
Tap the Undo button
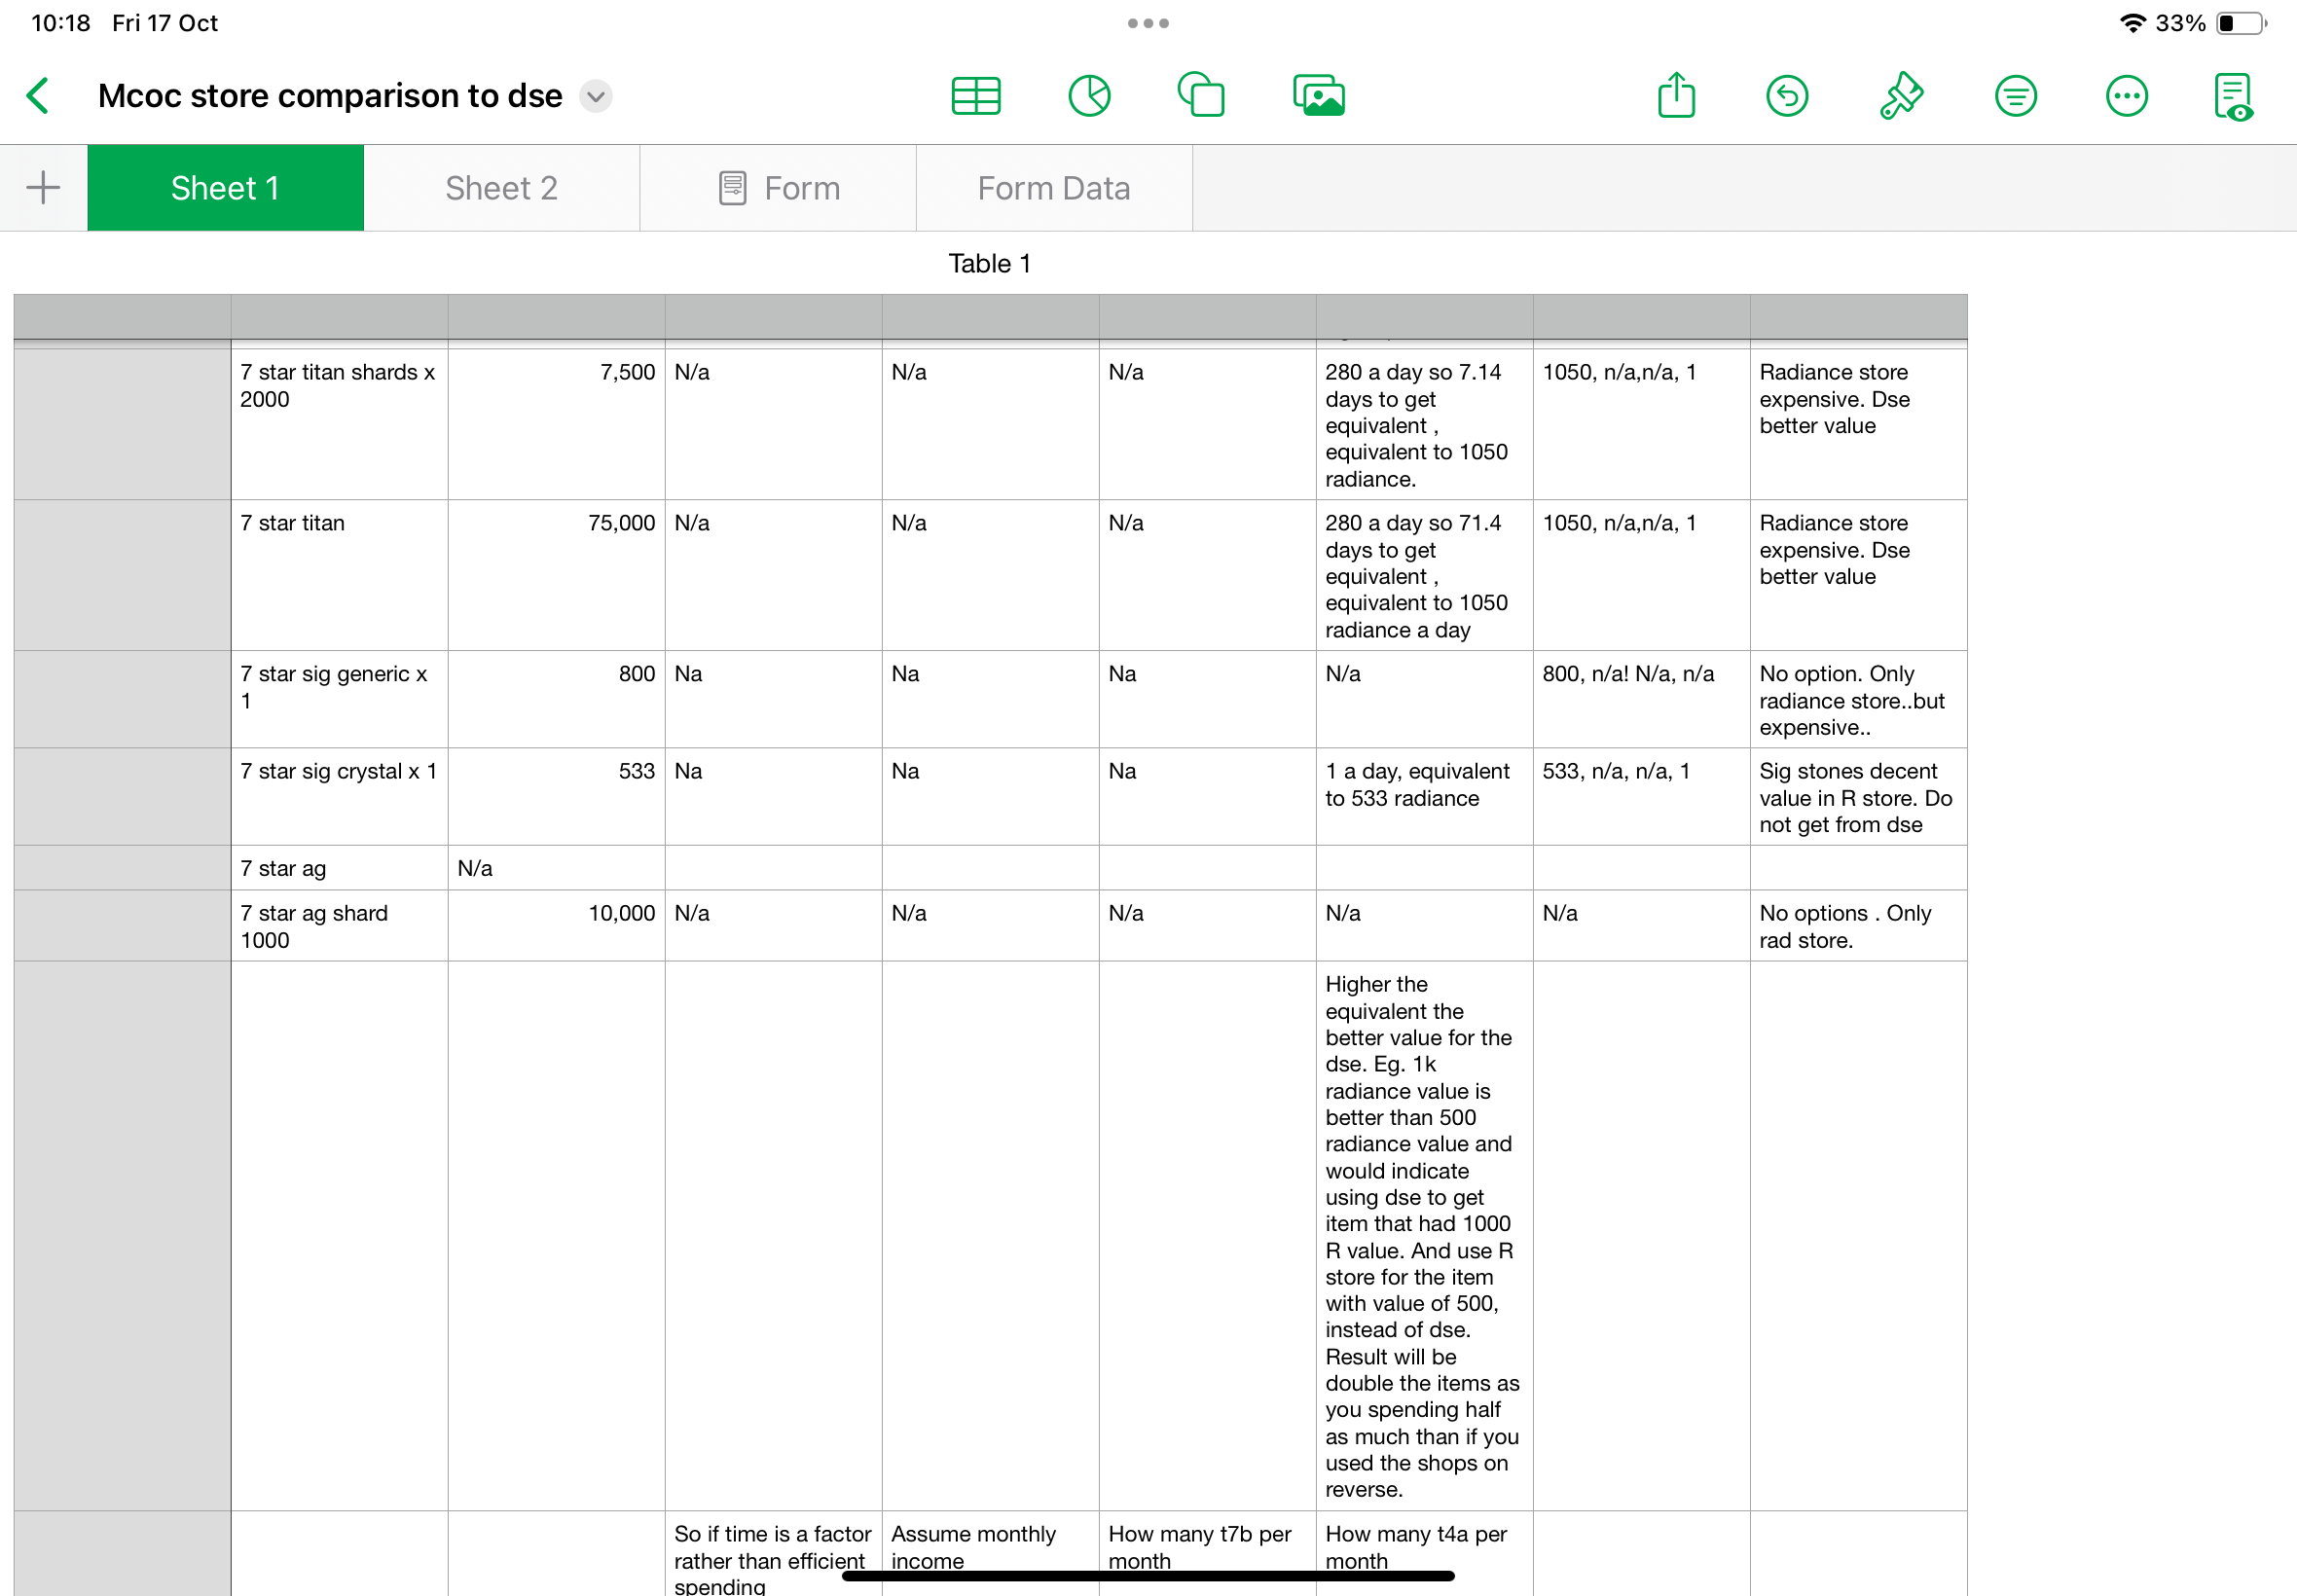click(1786, 96)
